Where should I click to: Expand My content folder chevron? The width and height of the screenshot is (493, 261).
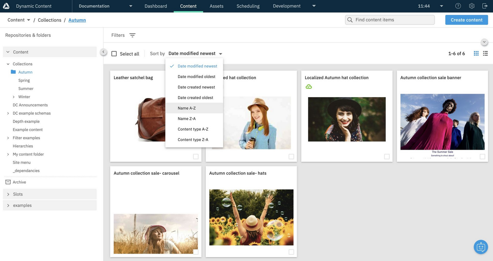click(x=8, y=154)
